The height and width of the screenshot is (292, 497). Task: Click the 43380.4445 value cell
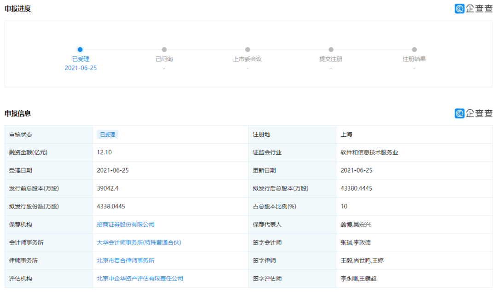coord(414,189)
